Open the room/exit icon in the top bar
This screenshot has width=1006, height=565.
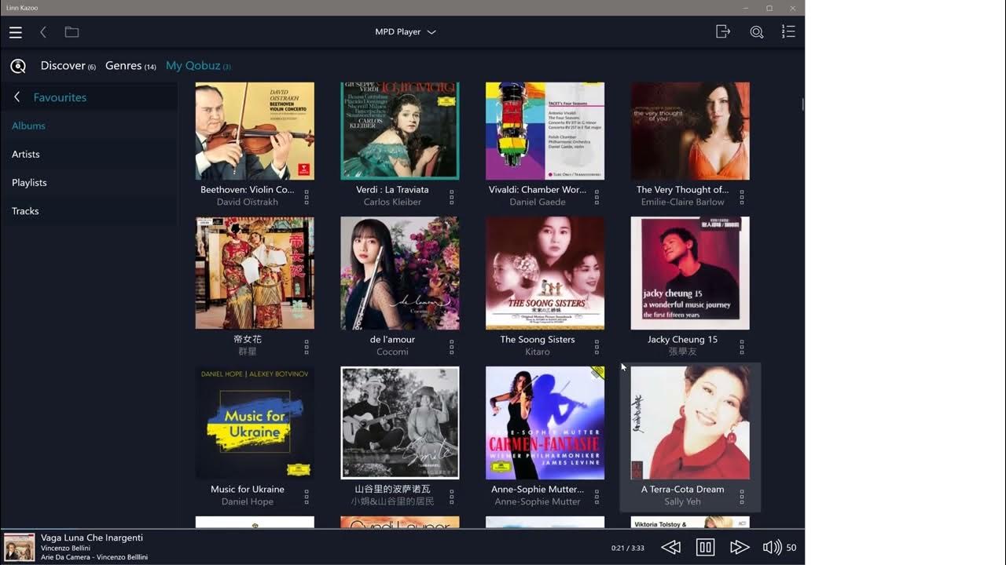coord(723,31)
